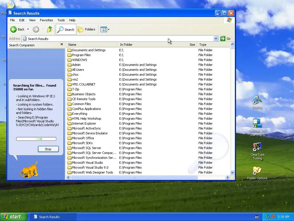Select the ClearType Tuning desktop shortcut
294x221 pixels.
click(257, 151)
